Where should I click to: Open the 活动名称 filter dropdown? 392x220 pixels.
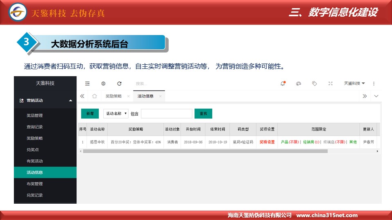(x=116, y=114)
